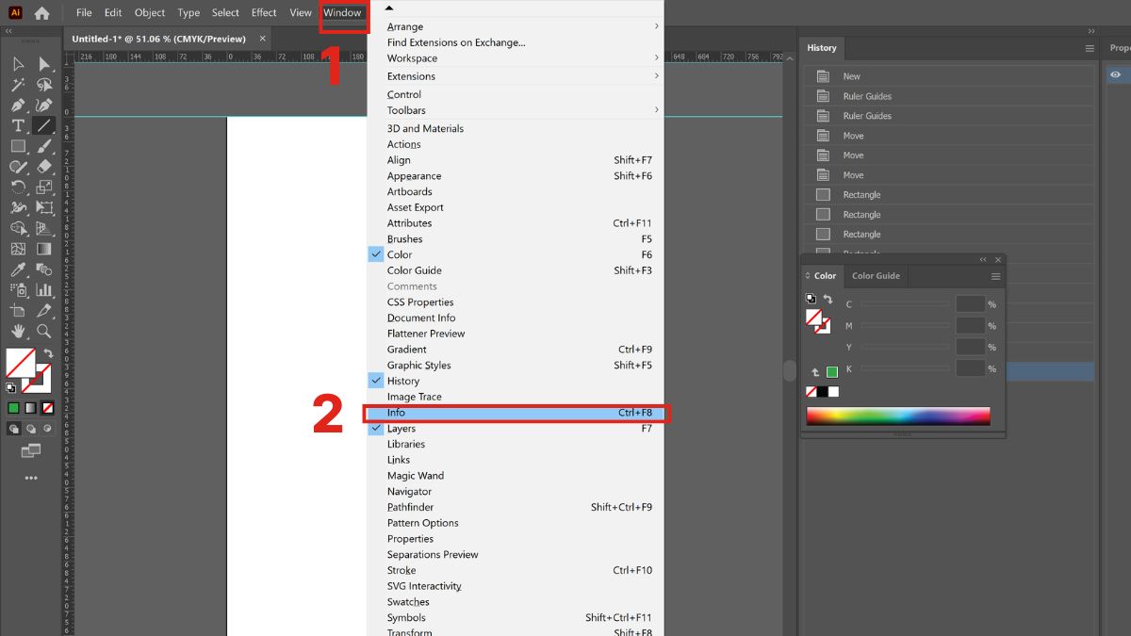The height and width of the screenshot is (636, 1131).
Task: Select the Shape Builder tool
Action: pyautogui.click(x=18, y=229)
